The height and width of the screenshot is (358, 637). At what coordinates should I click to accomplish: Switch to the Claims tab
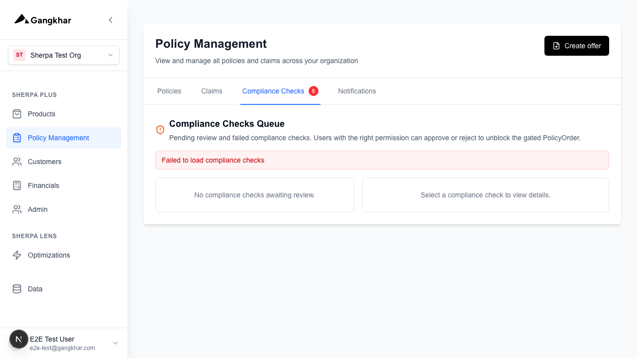pos(212,91)
